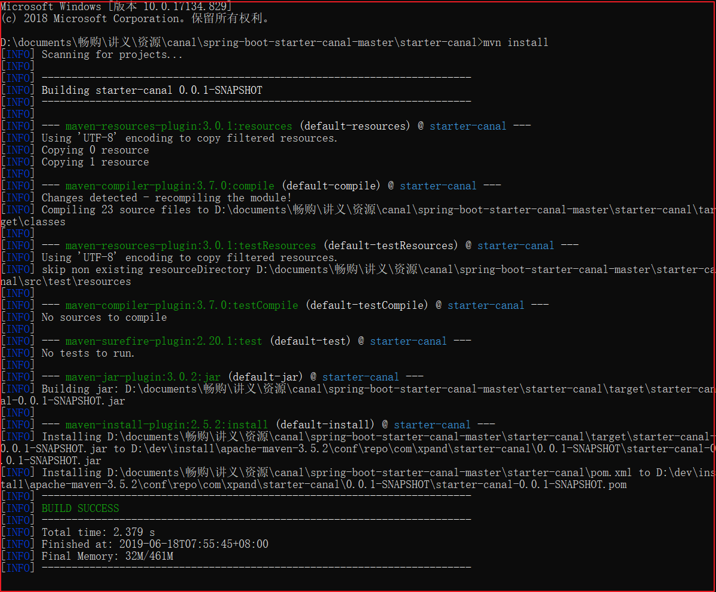This screenshot has width=716, height=592.
Task: Click the maven-surefire-plugin:2.20.1:test text
Action: tap(163, 341)
